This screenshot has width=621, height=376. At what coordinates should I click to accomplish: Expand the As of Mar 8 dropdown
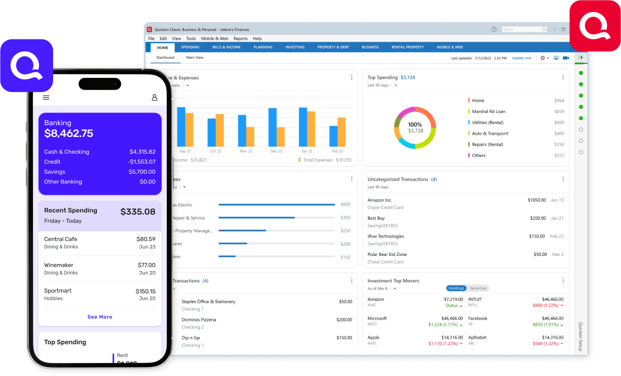click(x=395, y=288)
